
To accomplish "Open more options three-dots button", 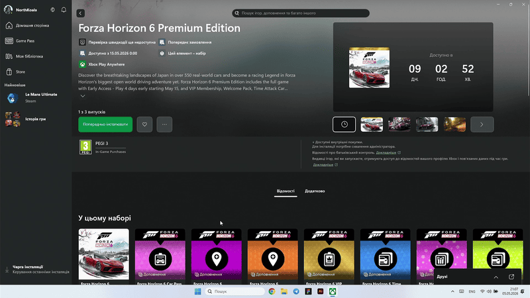I will [164, 124].
